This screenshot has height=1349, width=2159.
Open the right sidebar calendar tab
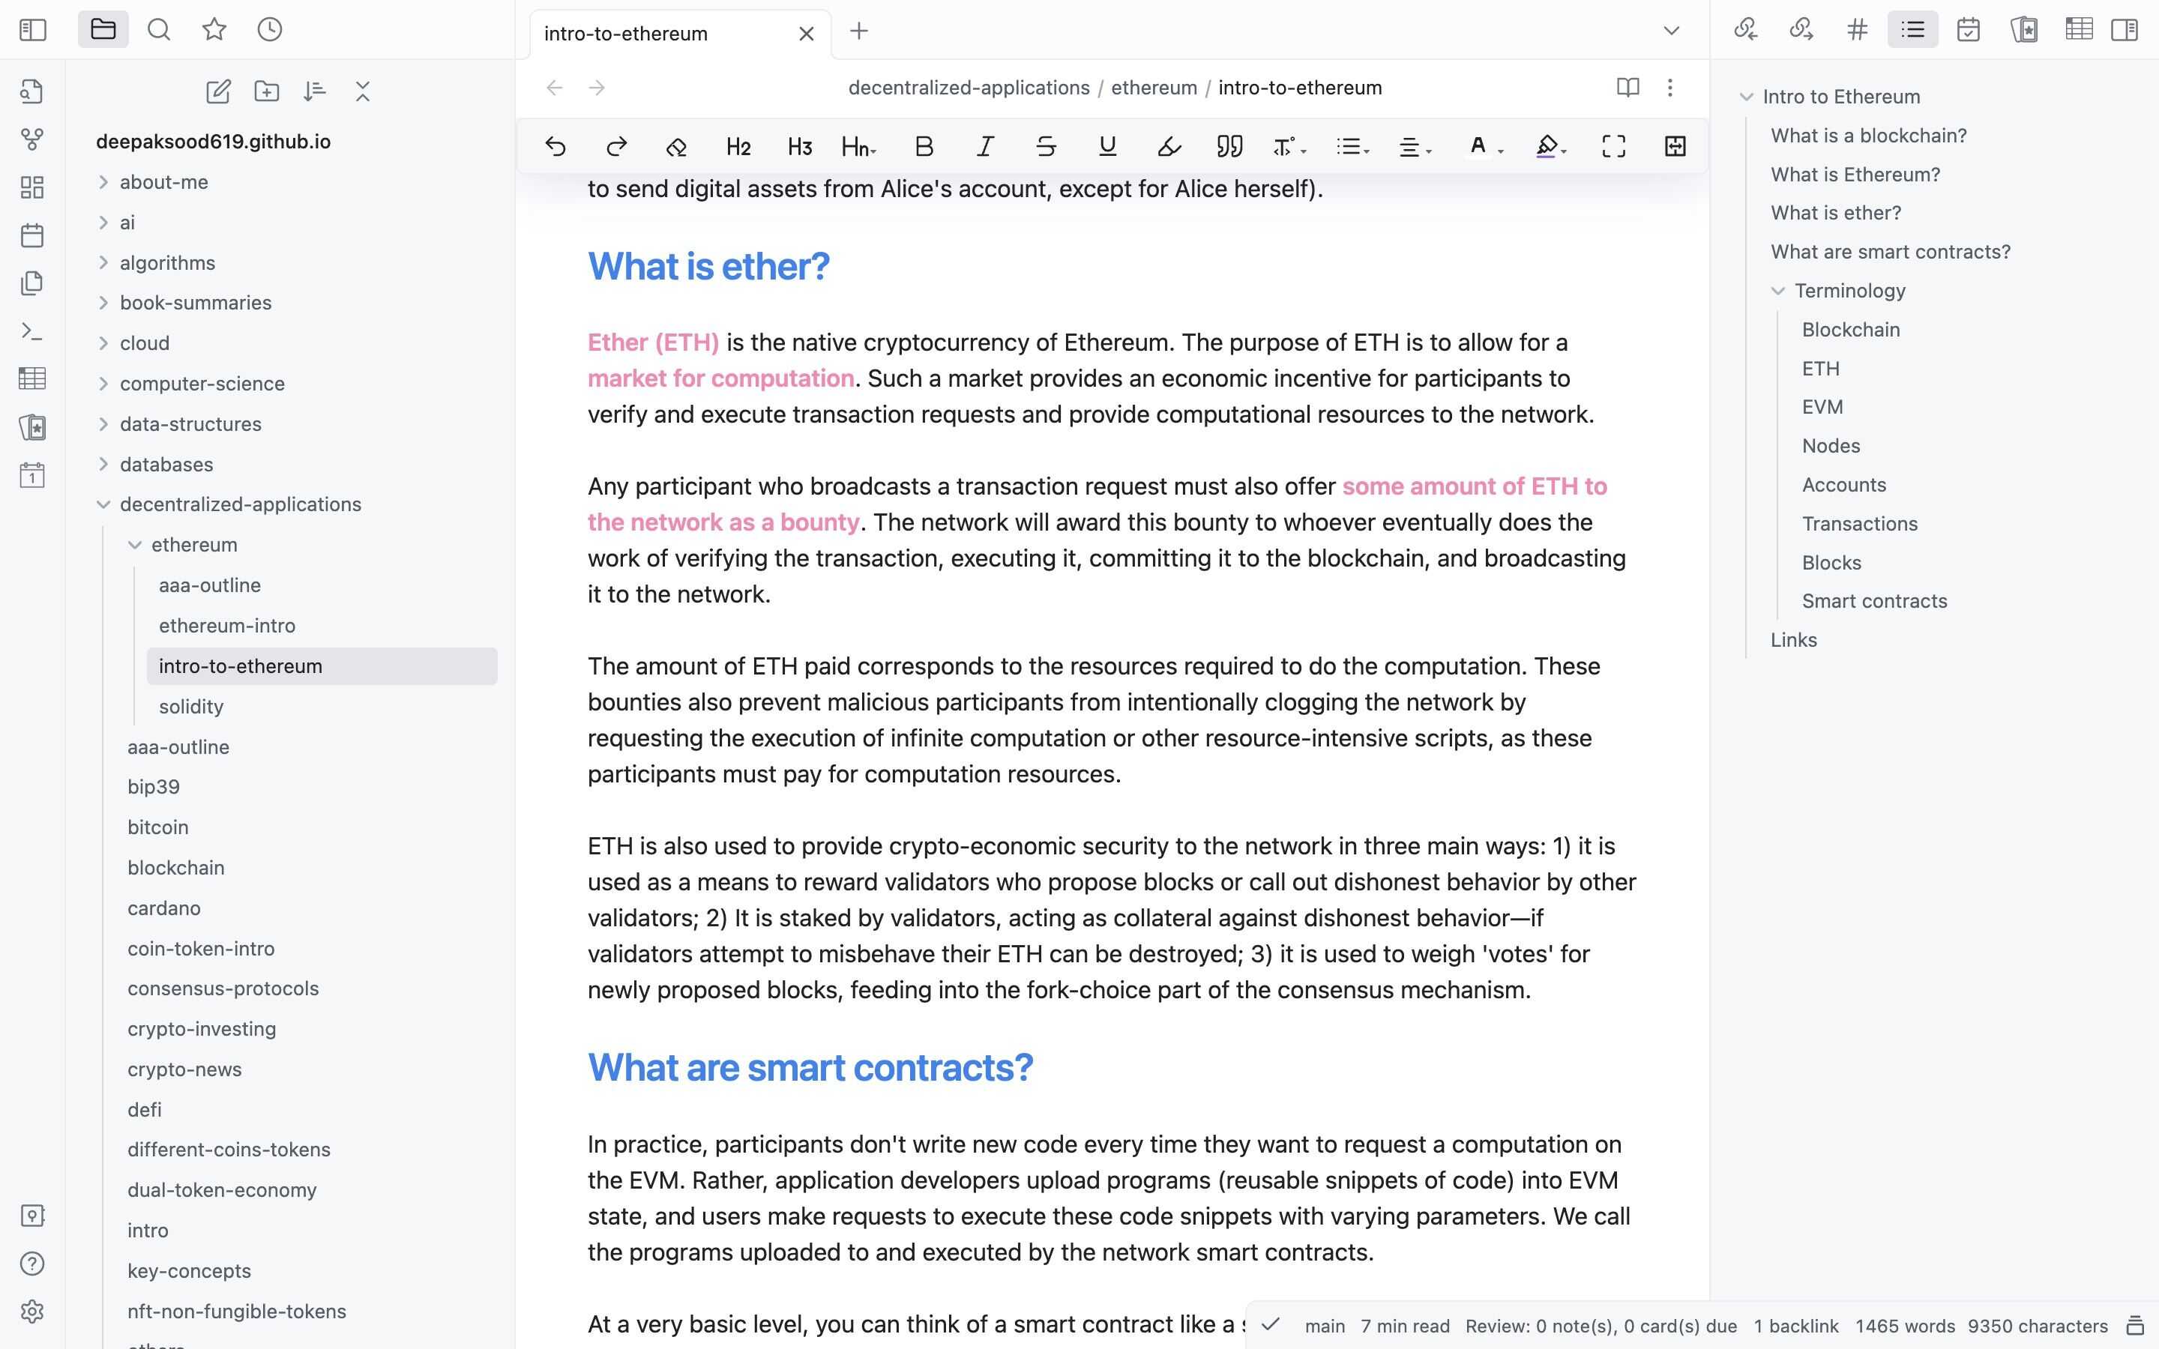click(x=1968, y=29)
